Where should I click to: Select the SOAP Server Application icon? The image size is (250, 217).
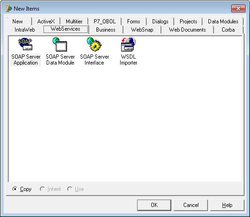click(26, 44)
